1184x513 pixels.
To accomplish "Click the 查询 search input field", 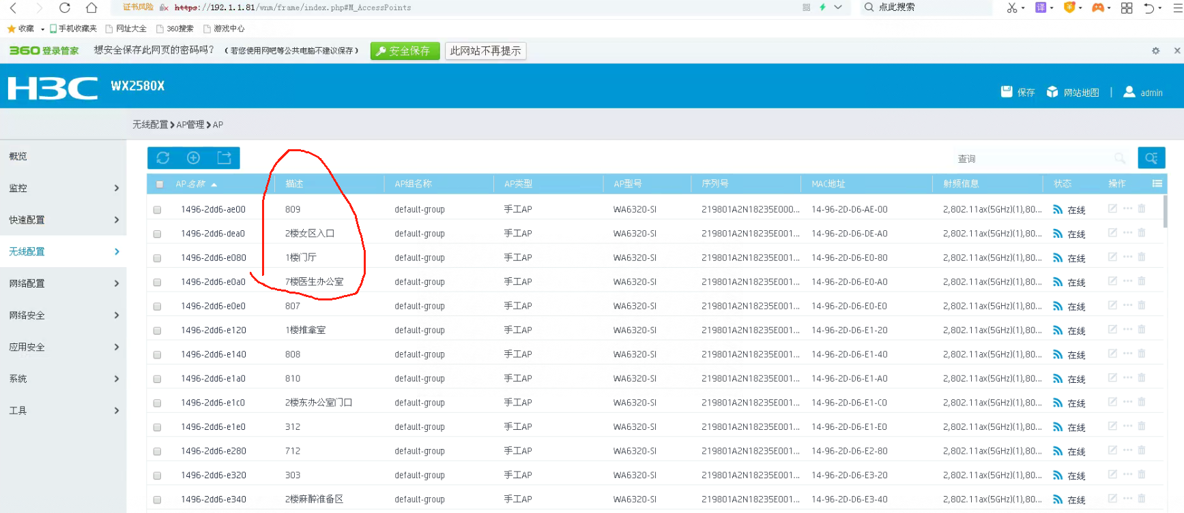I will coord(1041,158).
